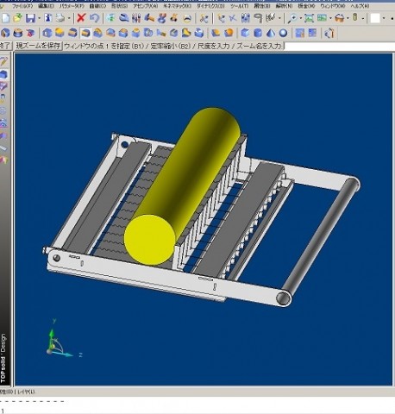This screenshot has height=414, width=395.
Task: Click the multi-view layout icon
Action: point(322,18)
